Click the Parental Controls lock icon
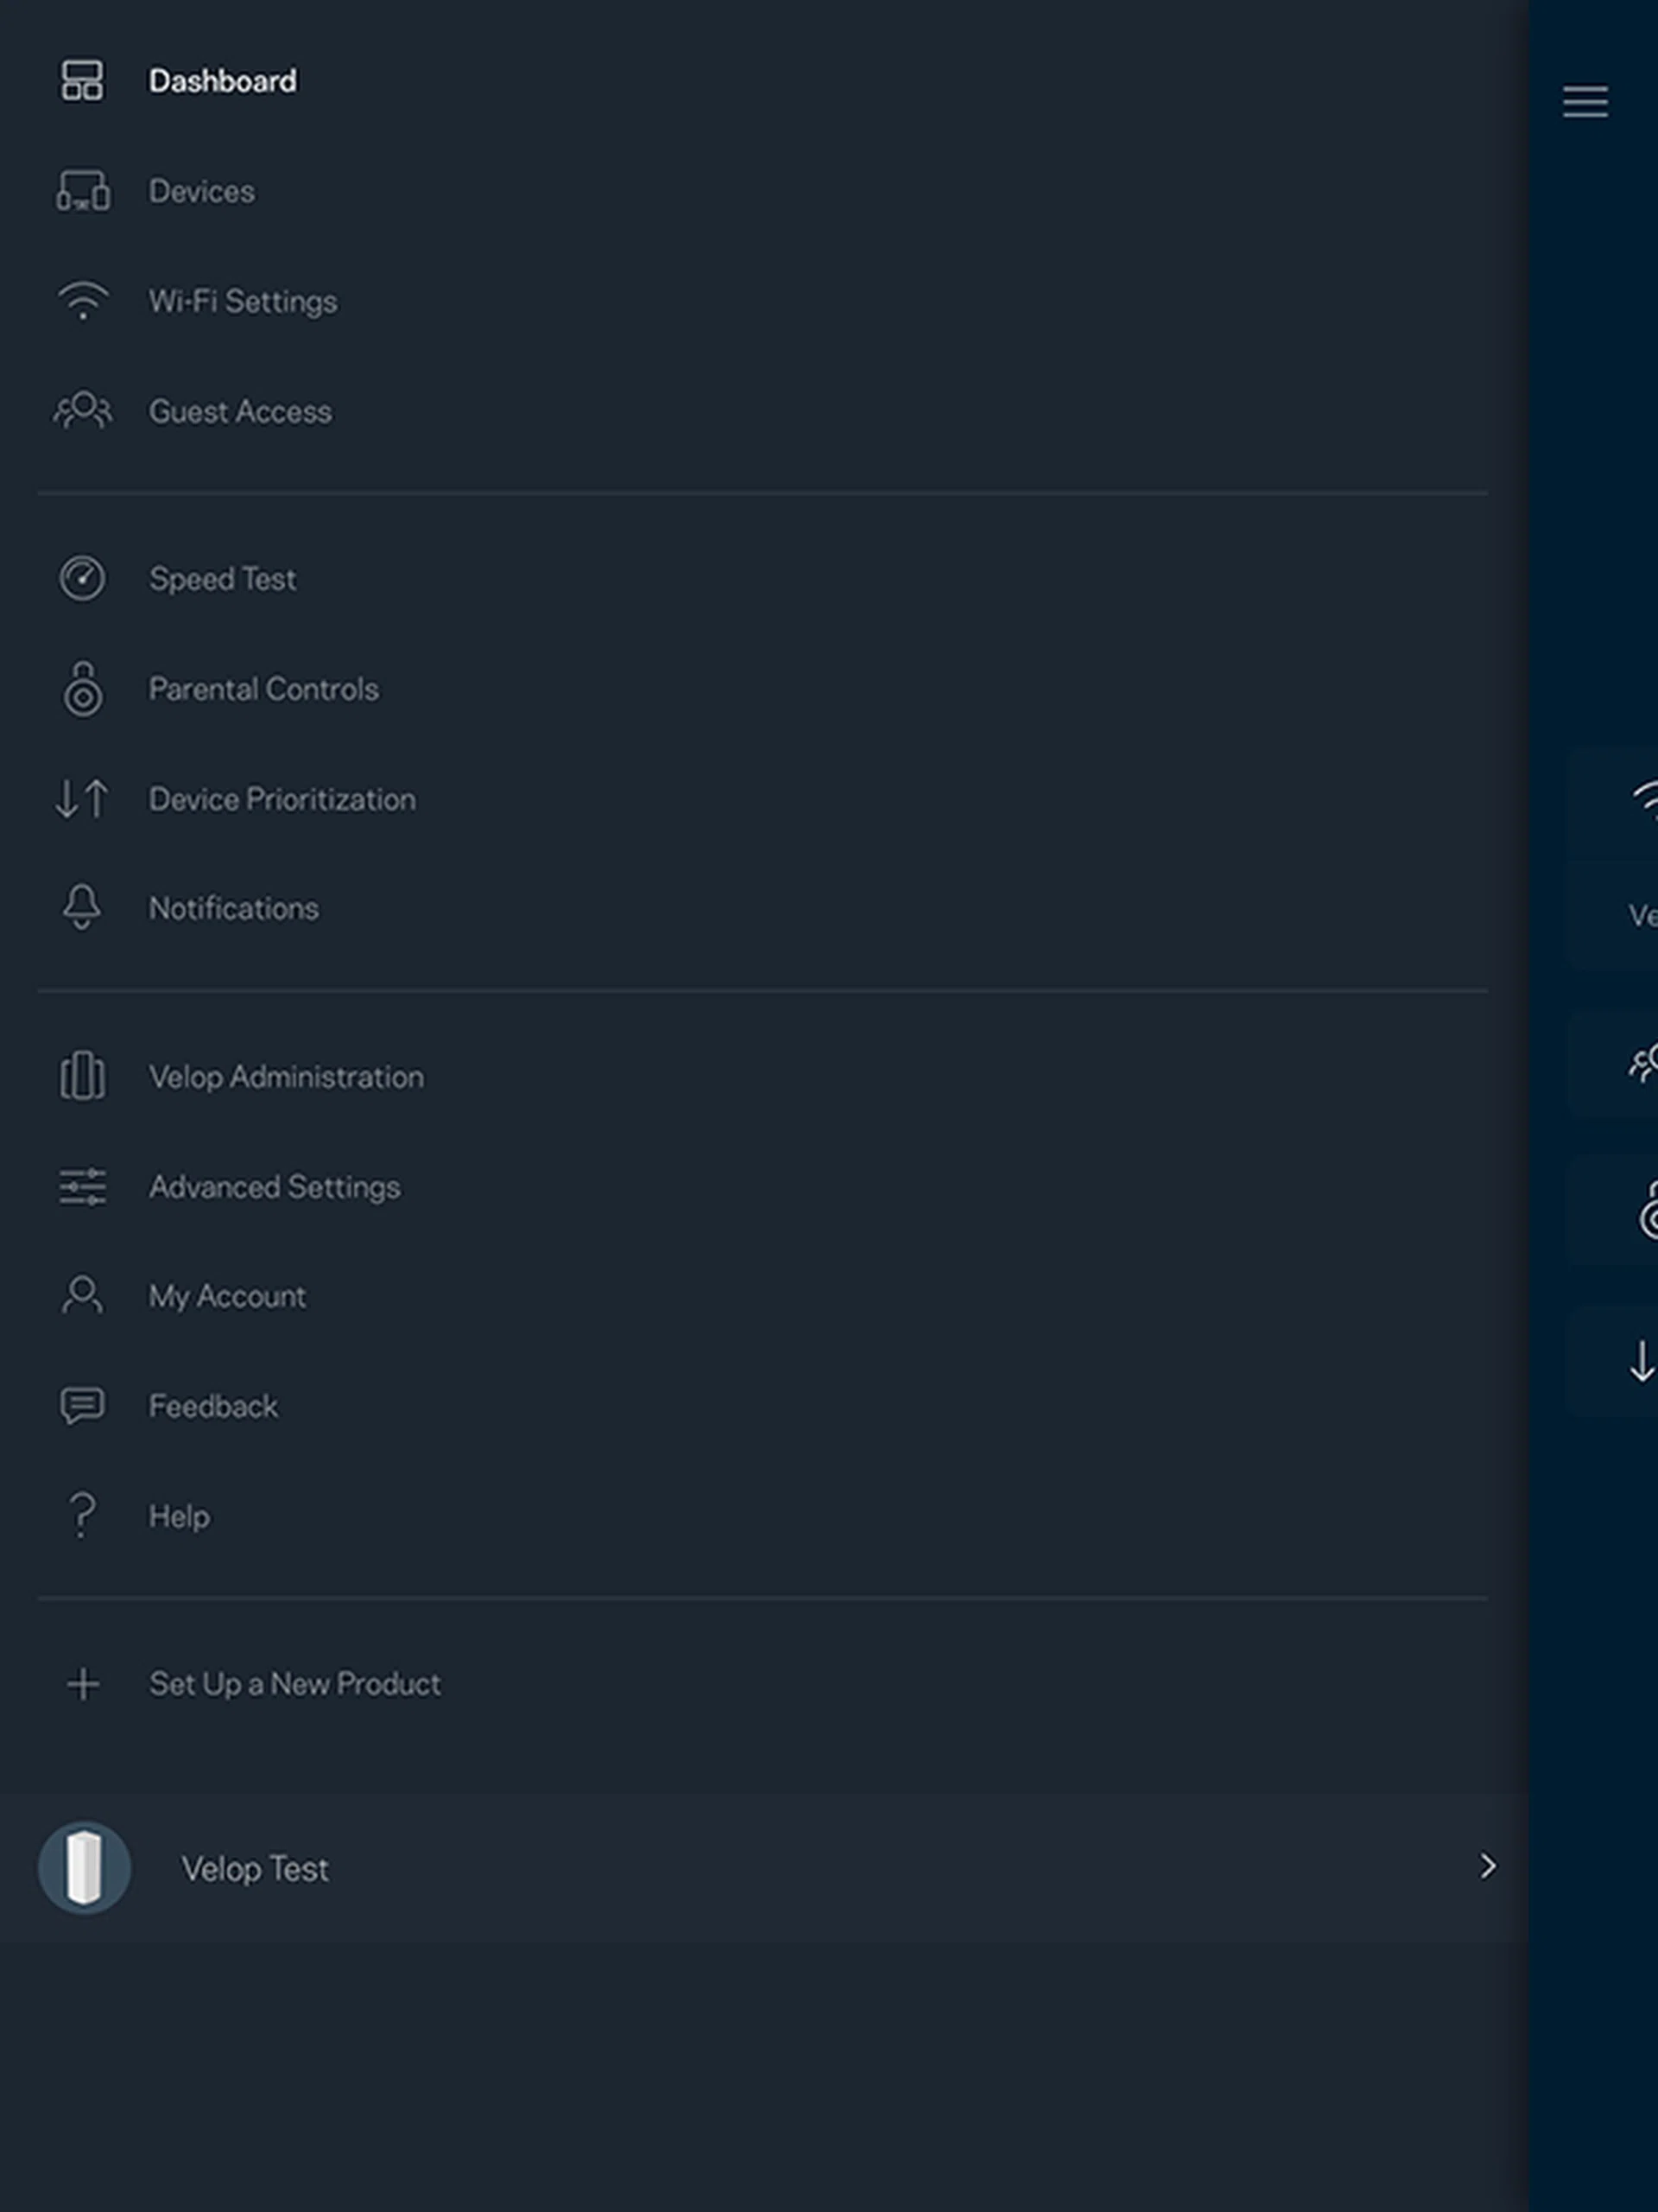The height and width of the screenshot is (2212, 1658). [82, 689]
